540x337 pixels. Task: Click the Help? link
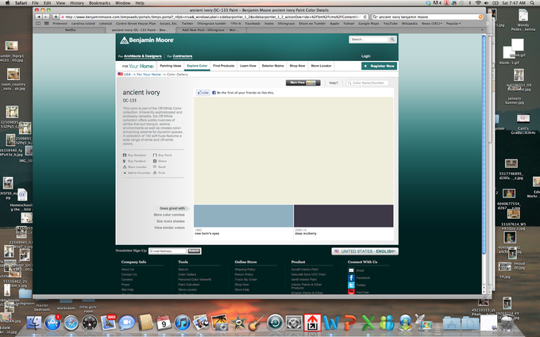click(x=334, y=83)
